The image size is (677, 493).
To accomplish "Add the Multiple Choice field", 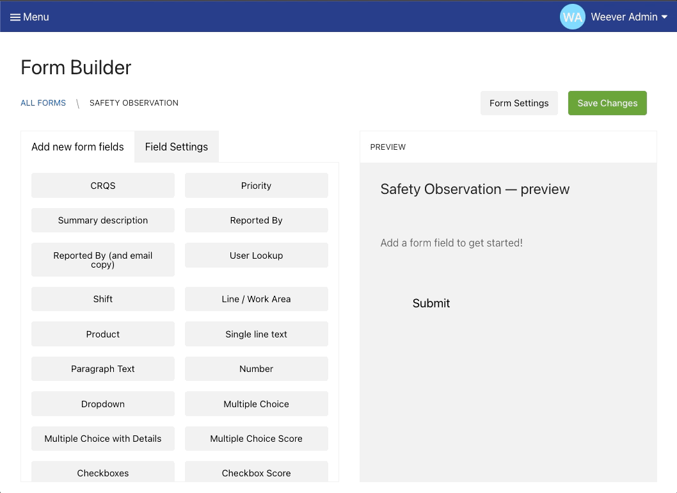I will click(256, 403).
